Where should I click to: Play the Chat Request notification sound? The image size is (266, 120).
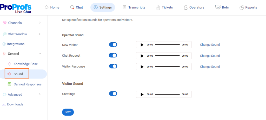(142, 56)
